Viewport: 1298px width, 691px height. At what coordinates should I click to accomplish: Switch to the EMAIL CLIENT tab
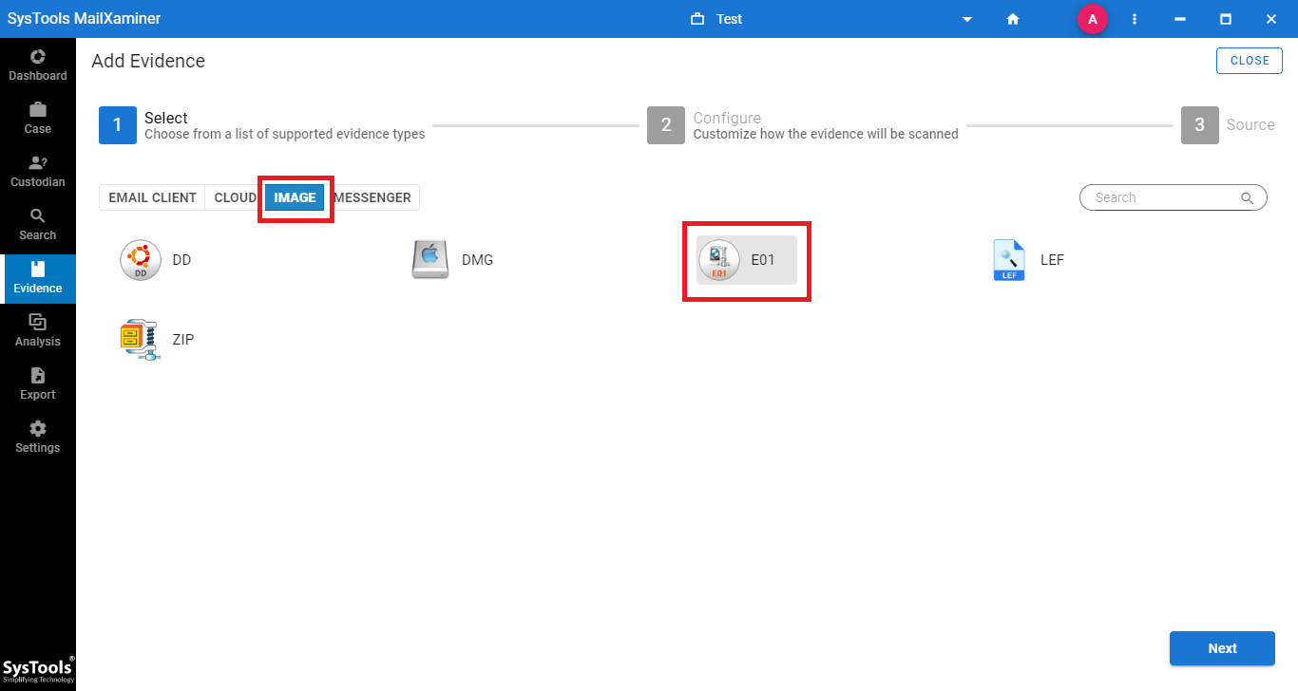pyautogui.click(x=152, y=197)
